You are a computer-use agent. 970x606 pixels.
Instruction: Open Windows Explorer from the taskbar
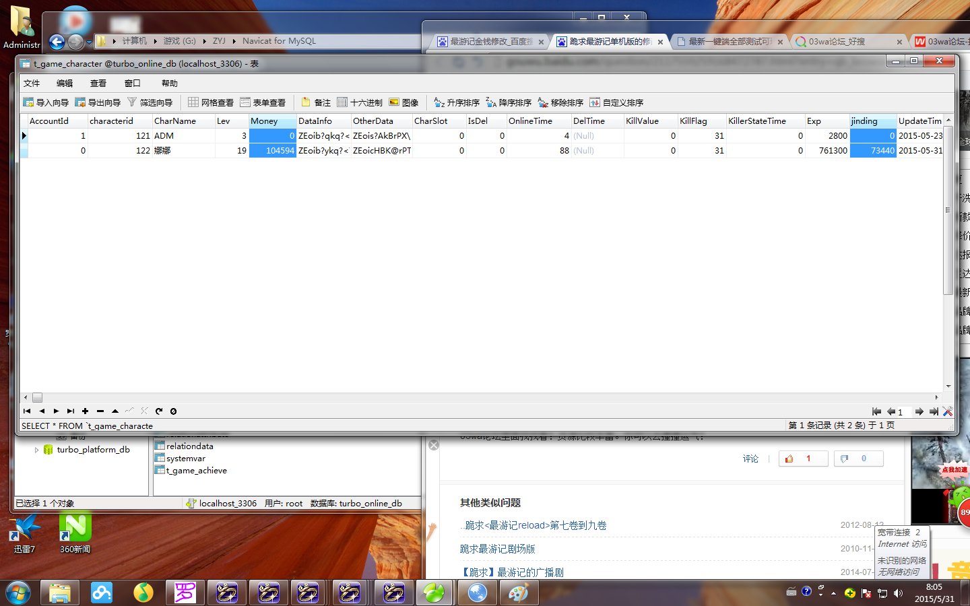pyautogui.click(x=60, y=593)
